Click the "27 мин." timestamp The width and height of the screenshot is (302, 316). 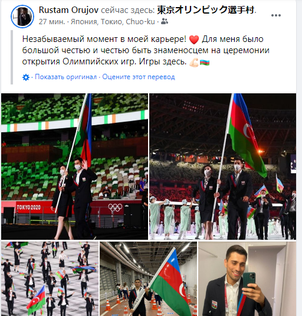tap(52, 22)
